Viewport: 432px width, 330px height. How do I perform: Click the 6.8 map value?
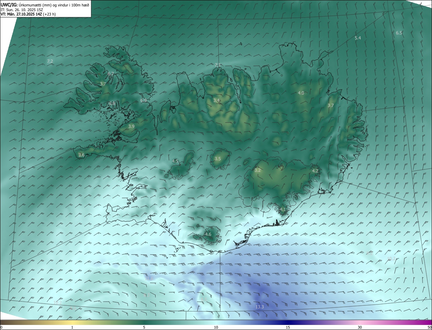tap(112, 103)
